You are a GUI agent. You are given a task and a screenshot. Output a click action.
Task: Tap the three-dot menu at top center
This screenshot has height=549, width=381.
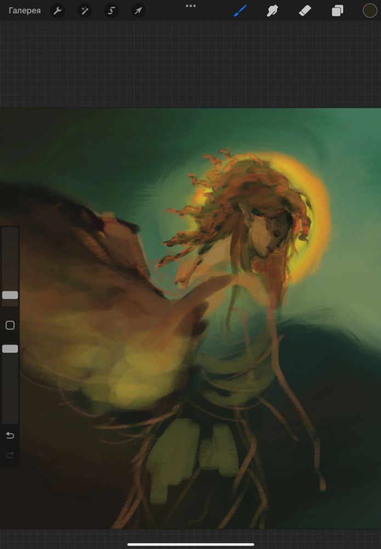[191, 6]
